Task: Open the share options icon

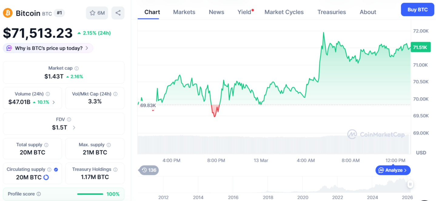Action: [x=118, y=13]
